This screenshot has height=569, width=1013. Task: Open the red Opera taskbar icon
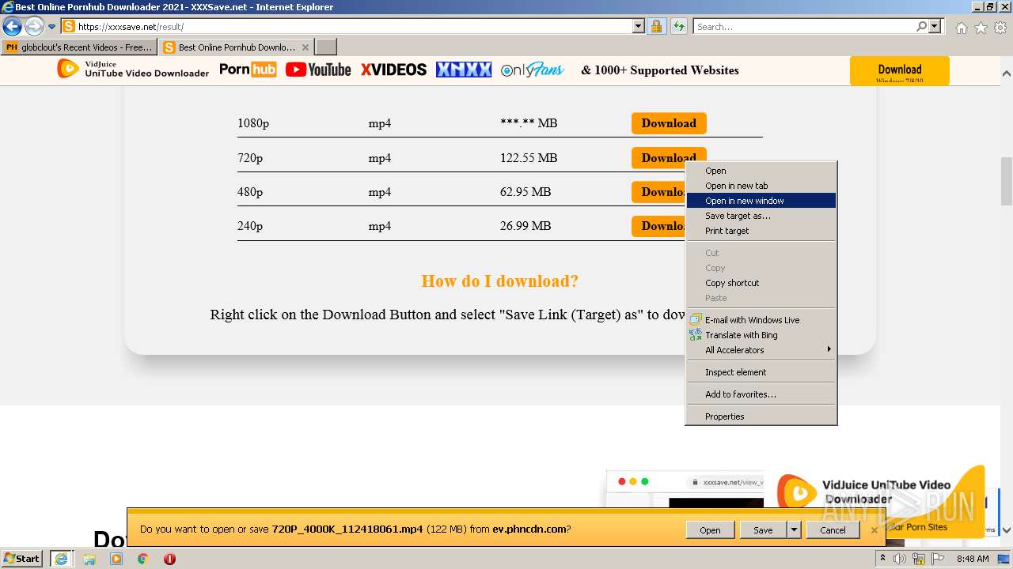pyautogui.click(x=169, y=559)
